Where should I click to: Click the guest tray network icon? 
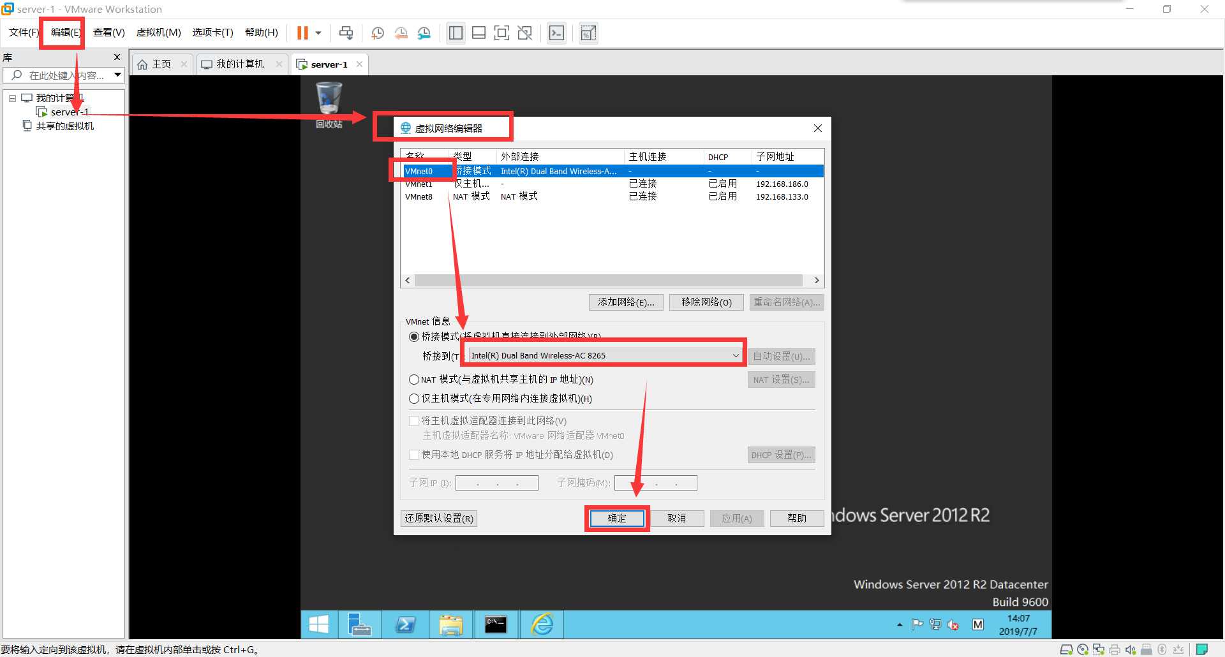click(x=935, y=625)
